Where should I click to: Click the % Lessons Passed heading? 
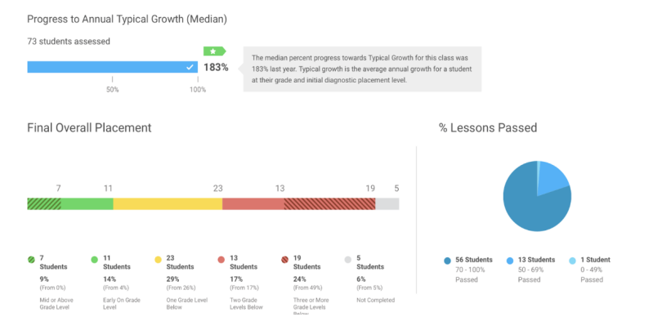pos(487,128)
